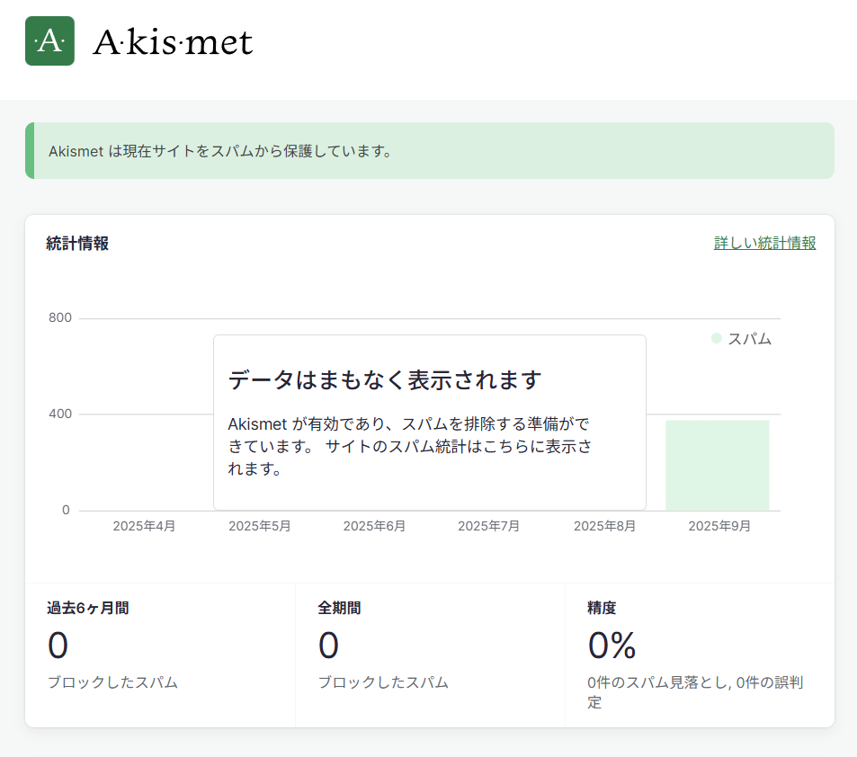Click the スパム legend color dot

pyautogui.click(x=717, y=339)
